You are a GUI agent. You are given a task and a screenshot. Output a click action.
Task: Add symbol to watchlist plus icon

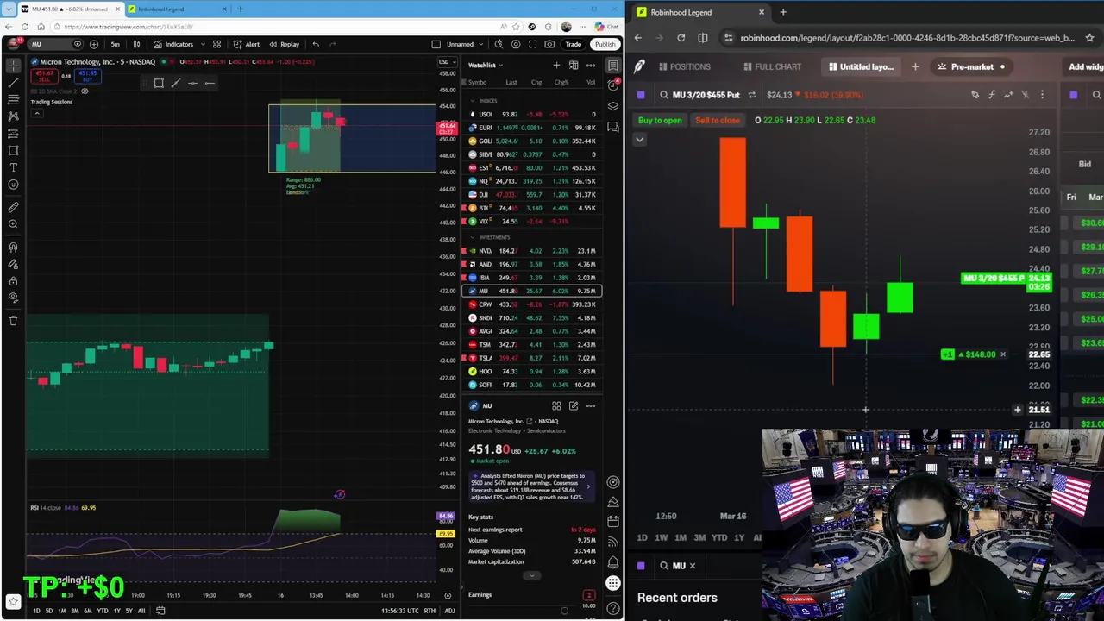556,66
